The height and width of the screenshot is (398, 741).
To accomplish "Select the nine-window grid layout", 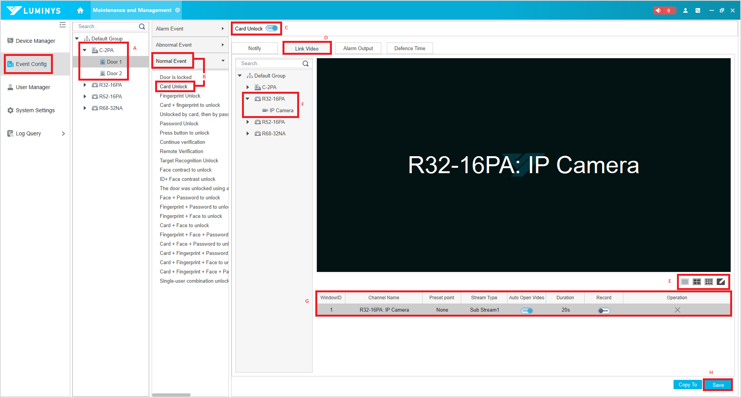I will pos(709,282).
